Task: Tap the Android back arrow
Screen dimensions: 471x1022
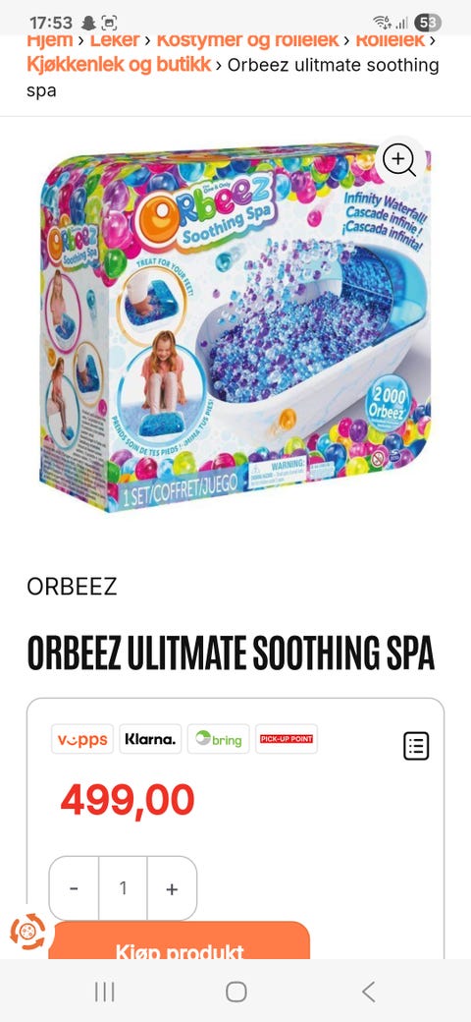Action: pos(368,992)
